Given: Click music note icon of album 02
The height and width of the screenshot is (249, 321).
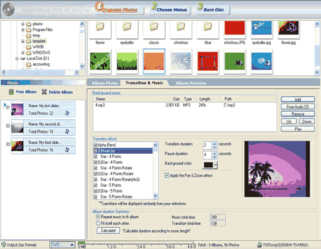Looking at the screenshot, I should (x=67, y=132).
